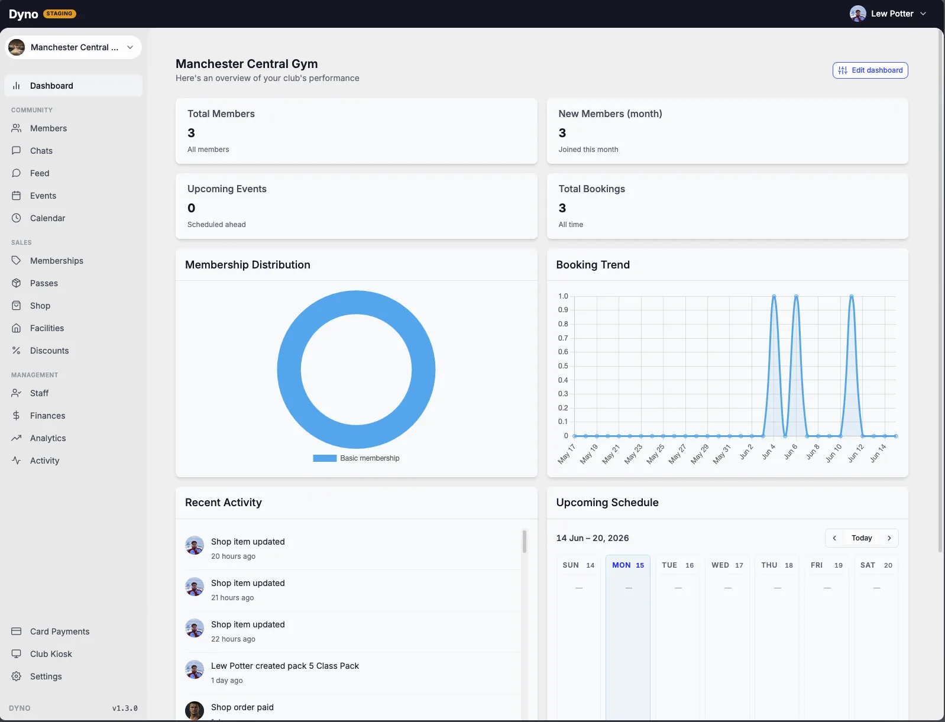Screen dimensions: 945x722
Task: Open the Passes box icon
Action: 17,283
